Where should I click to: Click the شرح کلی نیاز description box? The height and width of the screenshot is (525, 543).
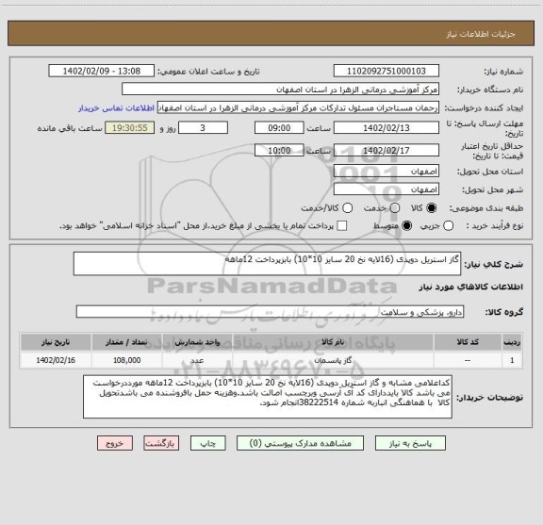[267, 264]
